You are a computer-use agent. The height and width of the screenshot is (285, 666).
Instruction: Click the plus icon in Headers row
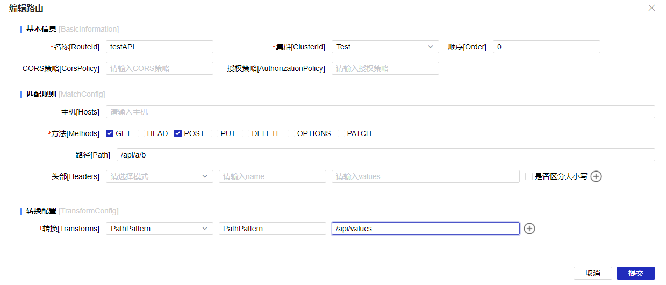pyautogui.click(x=596, y=176)
